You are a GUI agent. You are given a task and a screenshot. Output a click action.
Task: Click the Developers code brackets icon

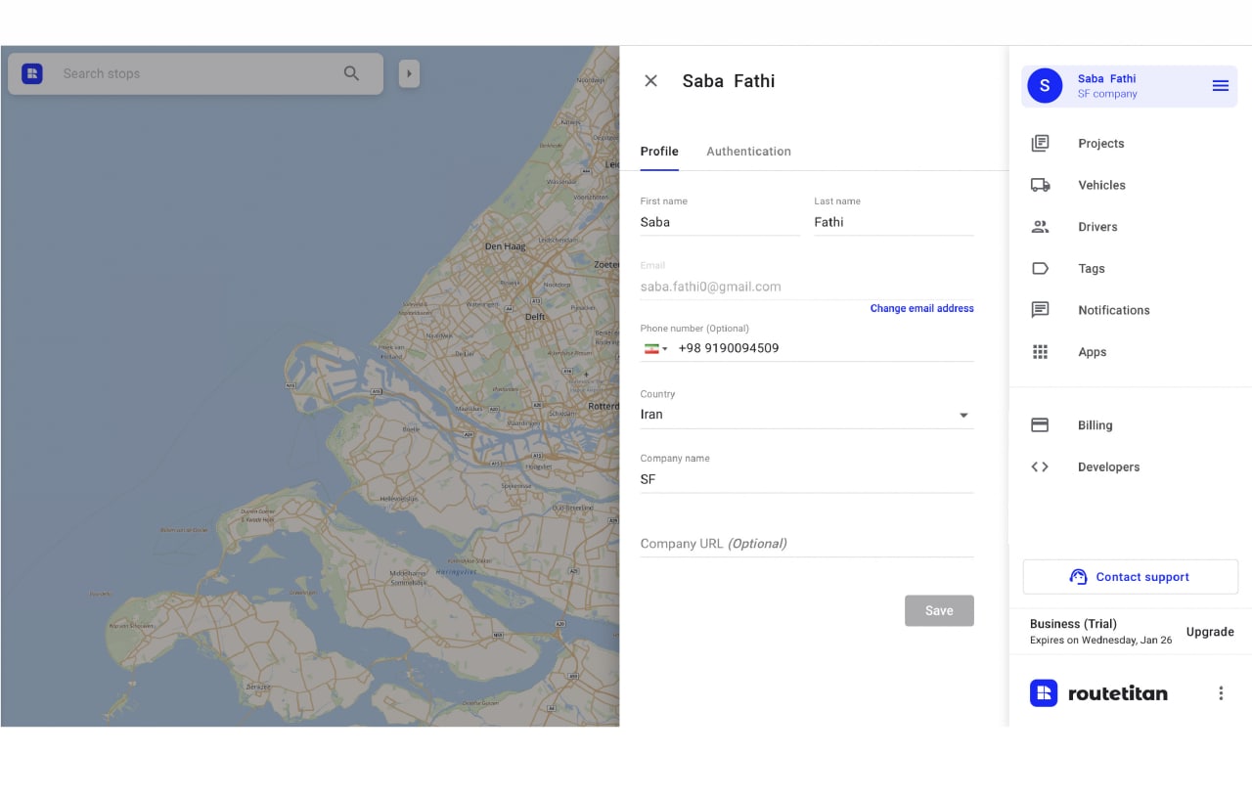coord(1040,467)
